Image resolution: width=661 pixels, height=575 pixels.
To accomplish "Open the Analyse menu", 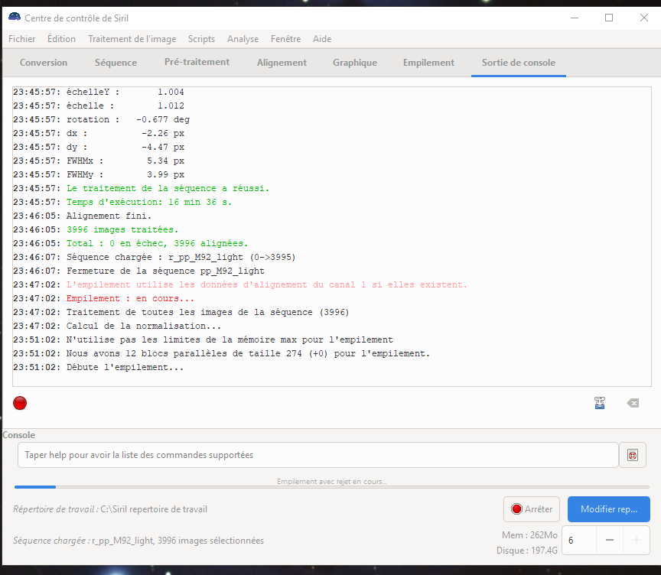I will pyautogui.click(x=243, y=39).
